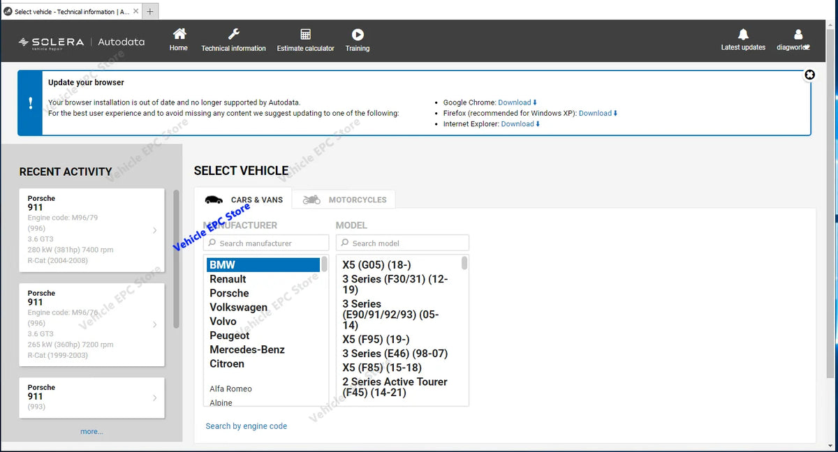Select Volvo manufacturer
The width and height of the screenshot is (838, 452).
coord(223,322)
